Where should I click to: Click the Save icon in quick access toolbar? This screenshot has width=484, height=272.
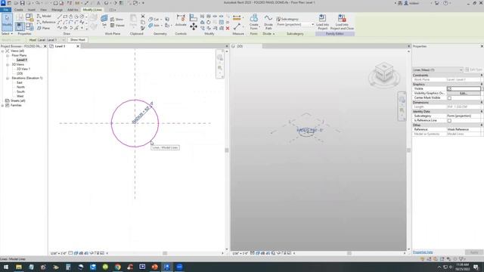[x=22, y=3]
